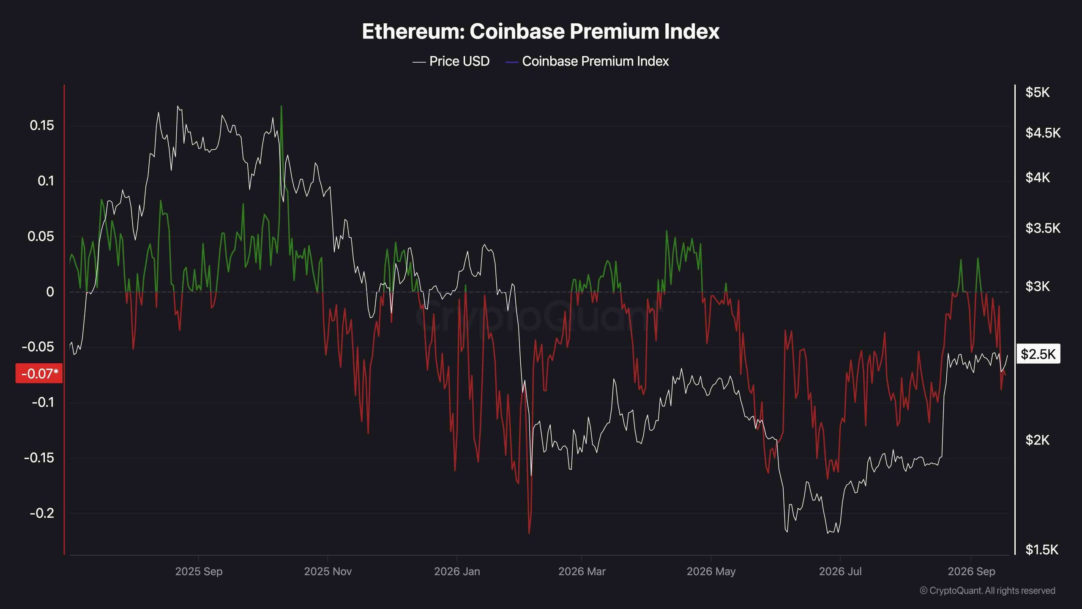Click the 2026 Jul axis tick label
This screenshot has width=1082, height=609.
tap(840, 571)
